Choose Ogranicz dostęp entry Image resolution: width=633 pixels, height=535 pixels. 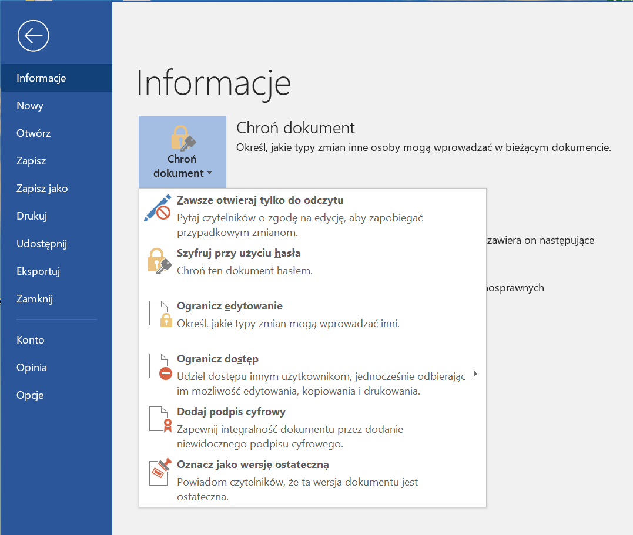click(x=313, y=374)
